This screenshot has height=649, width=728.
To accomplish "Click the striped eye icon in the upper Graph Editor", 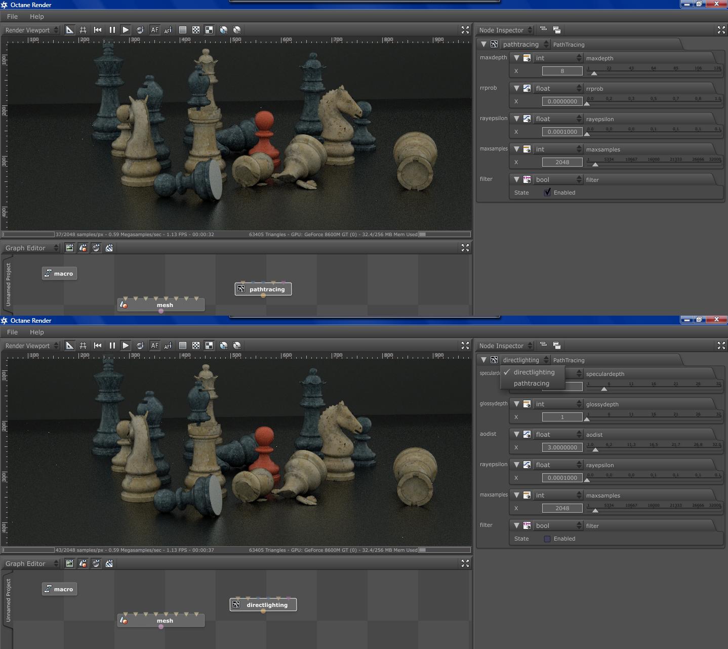I will pos(109,248).
